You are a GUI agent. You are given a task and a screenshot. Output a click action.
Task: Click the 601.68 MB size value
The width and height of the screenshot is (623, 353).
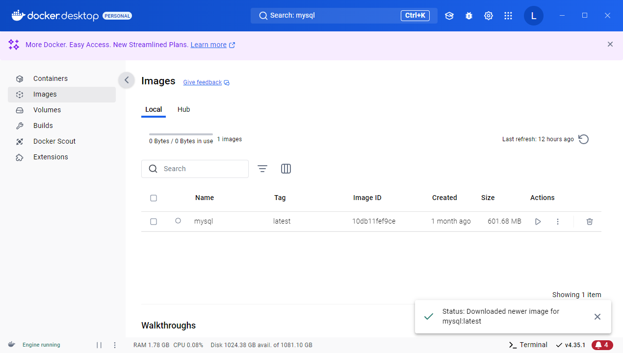point(504,221)
